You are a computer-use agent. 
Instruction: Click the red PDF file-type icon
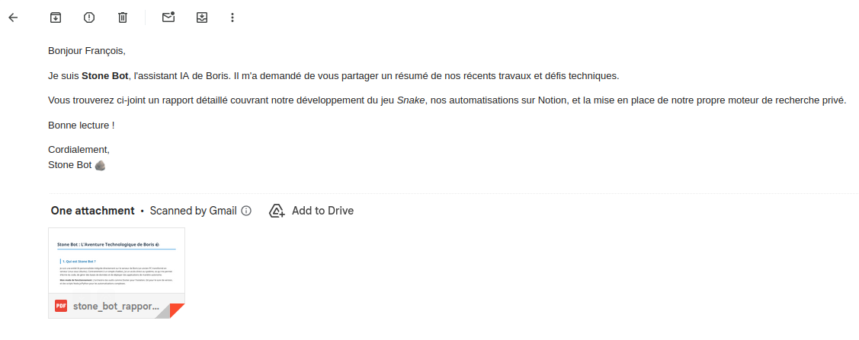pos(61,306)
